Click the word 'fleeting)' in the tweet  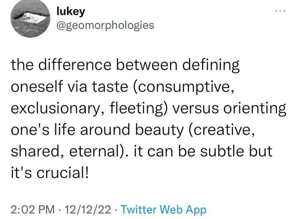(139, 108)
